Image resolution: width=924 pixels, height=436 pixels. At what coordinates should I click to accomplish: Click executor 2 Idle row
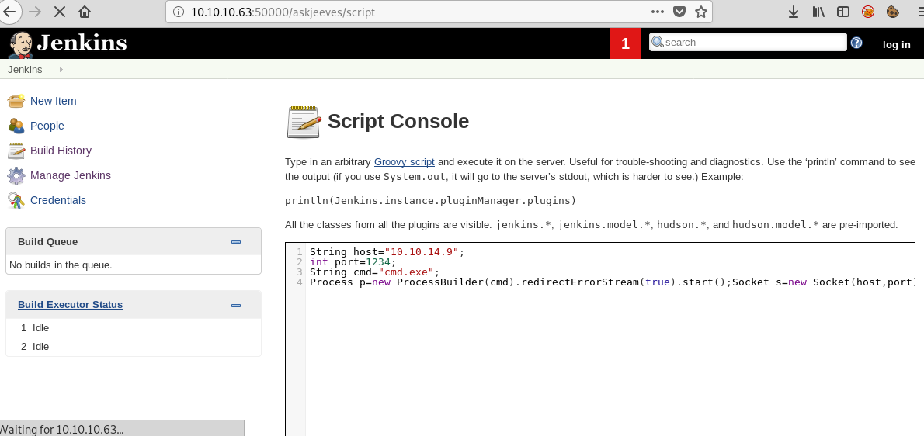pos(134,347)
